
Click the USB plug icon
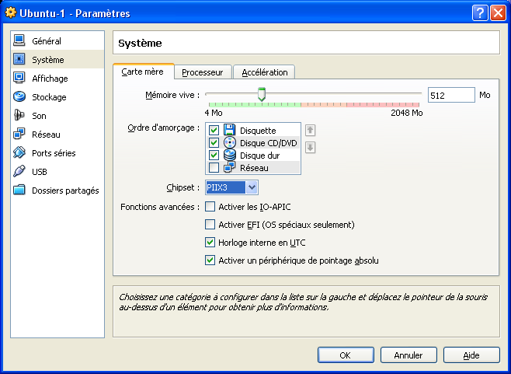[19, 171]
